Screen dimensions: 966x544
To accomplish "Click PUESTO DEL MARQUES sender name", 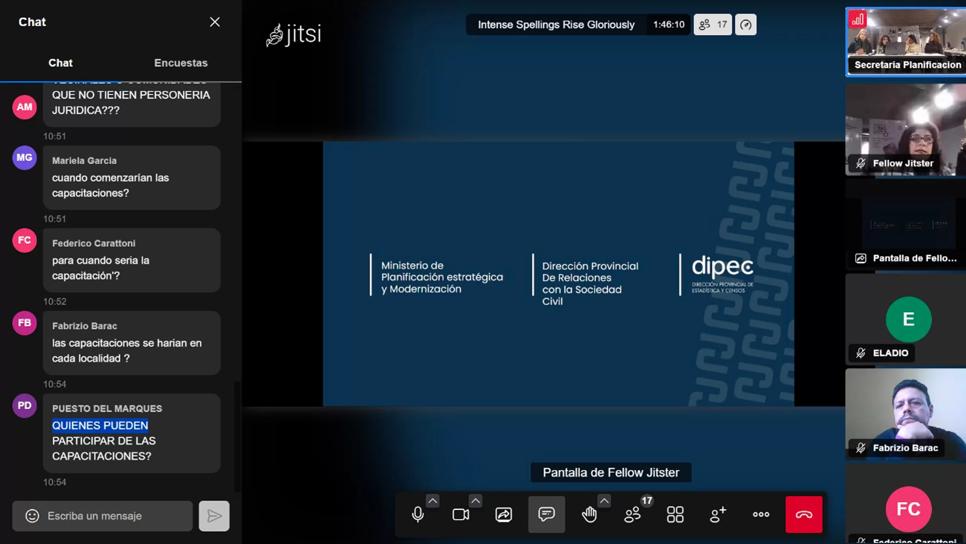I will click(x=107, y=409).
